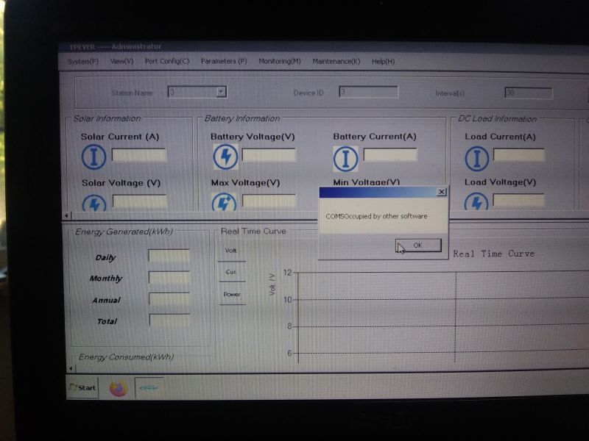Screen dimensions: 589x441
Task: Select the Power curve button
Action: point(232,295)
